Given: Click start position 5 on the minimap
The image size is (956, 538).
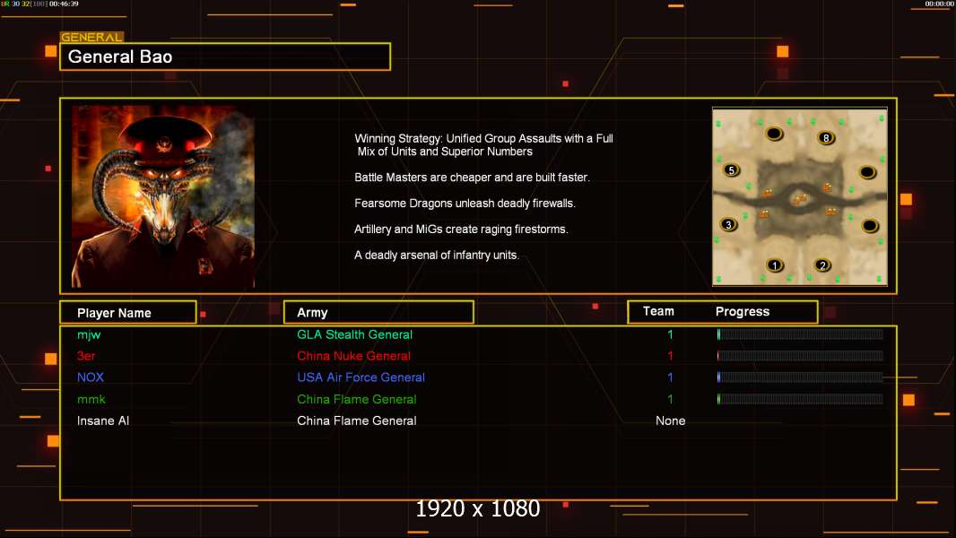Looking at the screenshot, I should [732, 170].
